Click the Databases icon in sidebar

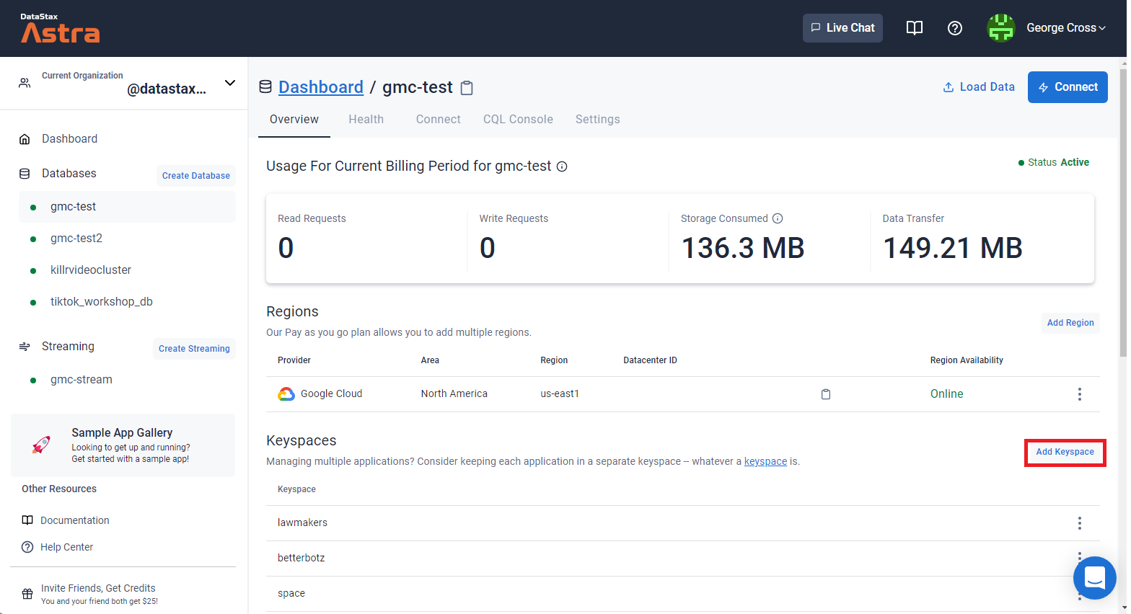pyautogui.click(x=25, y=174)
